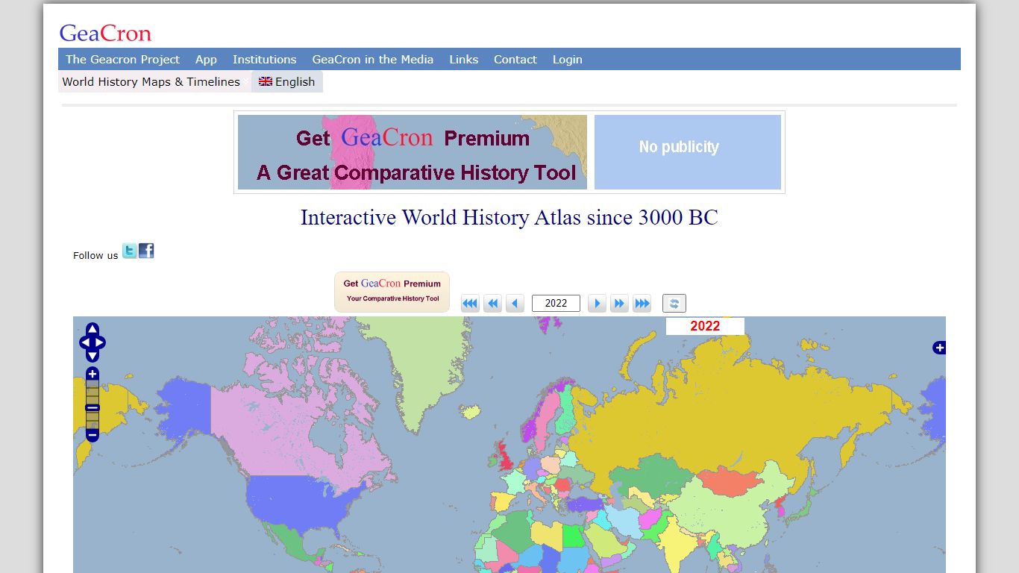The width and height of the screenshot is (1019, 573).
Task: Click the United States on the map
Action: tap(298, 501)
